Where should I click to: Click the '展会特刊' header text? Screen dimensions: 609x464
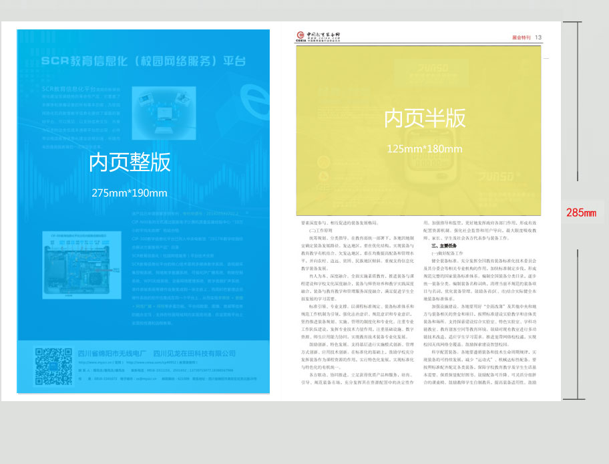tap(522, 37)
